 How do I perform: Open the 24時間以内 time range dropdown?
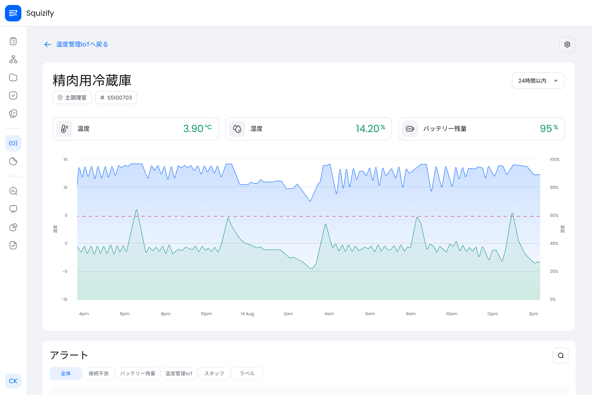(x=538, y=81)
